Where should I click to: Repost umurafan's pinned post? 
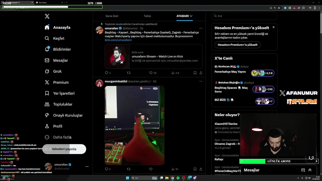129,73
